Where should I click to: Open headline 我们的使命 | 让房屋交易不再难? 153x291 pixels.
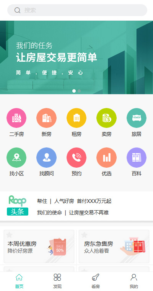(x=73, y=213)
